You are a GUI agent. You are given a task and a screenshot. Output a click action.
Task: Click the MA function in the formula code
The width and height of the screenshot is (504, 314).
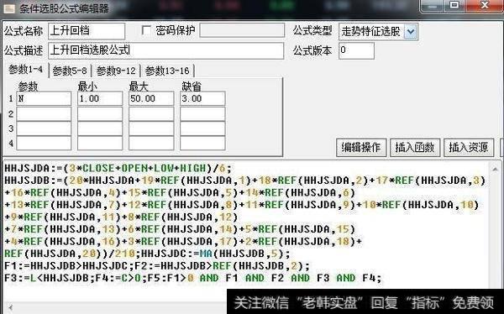point(206,254)
